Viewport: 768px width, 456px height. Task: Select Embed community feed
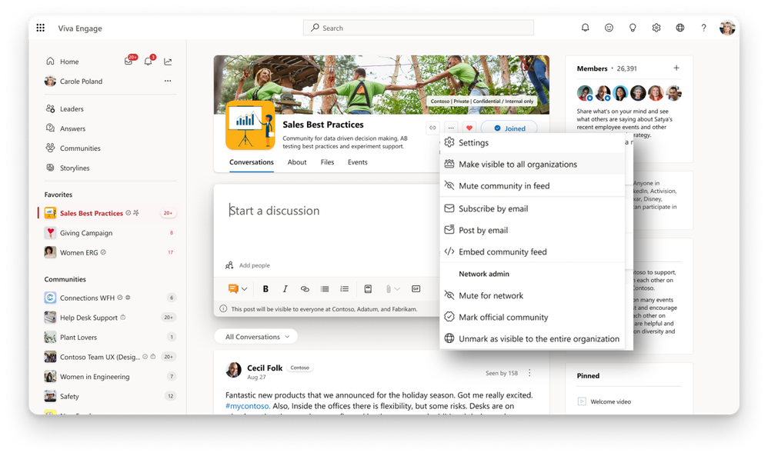coord(533,251)
